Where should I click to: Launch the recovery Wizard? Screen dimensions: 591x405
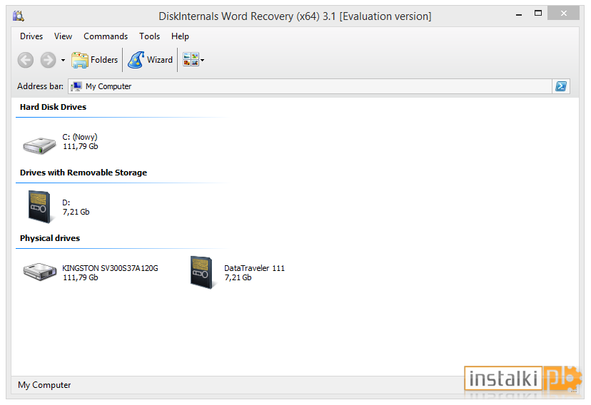(x=150, y=60)
